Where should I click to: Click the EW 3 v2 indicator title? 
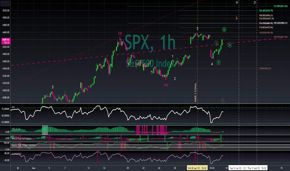[x=16, y=129]
